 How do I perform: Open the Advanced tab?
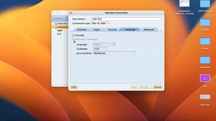149,30
